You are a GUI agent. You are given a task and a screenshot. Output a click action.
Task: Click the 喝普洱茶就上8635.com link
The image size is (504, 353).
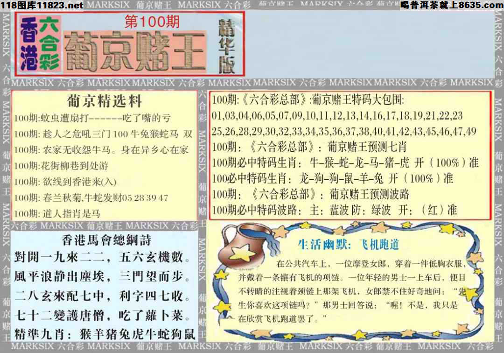click(452, 5)
